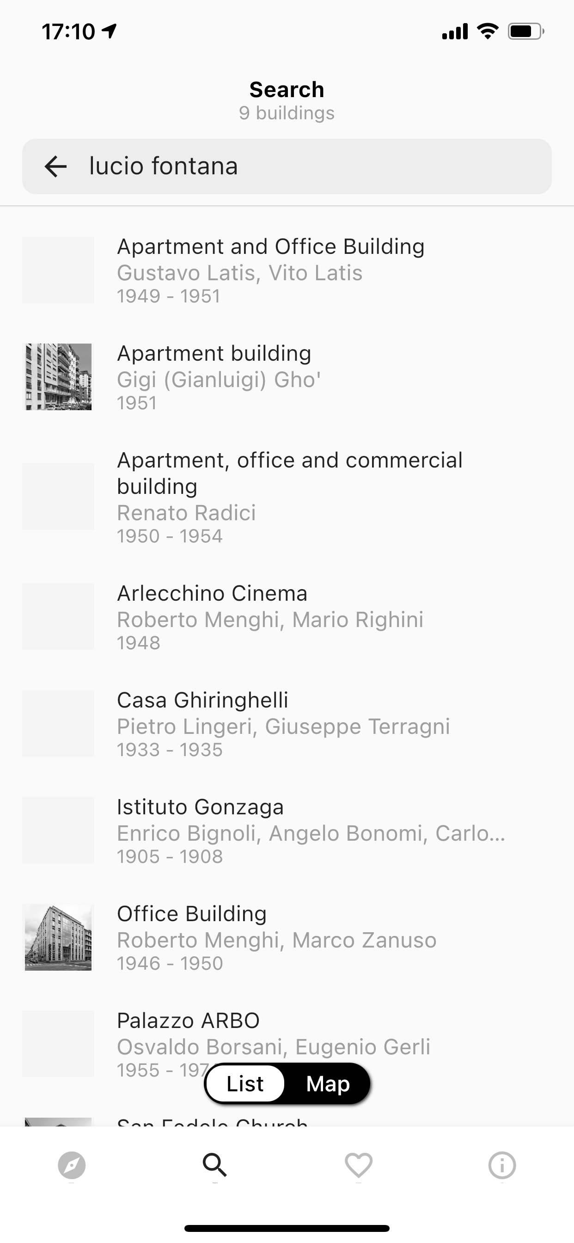Select the magnifier search tab icon
Image resolution: width=574 pixels, height=1243 pixels.
(215, 1165)
